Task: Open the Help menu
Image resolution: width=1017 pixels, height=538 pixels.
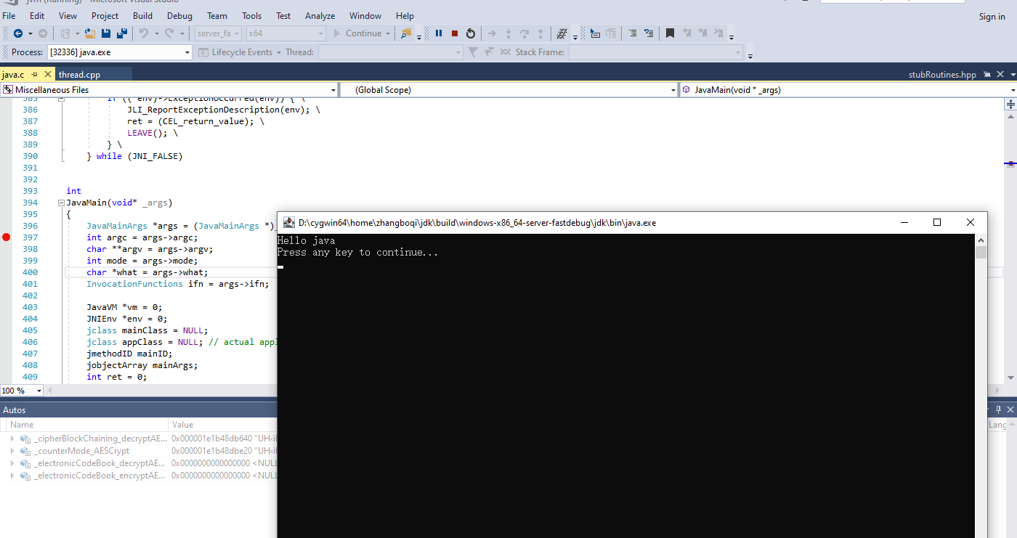Action: [405, 16]
